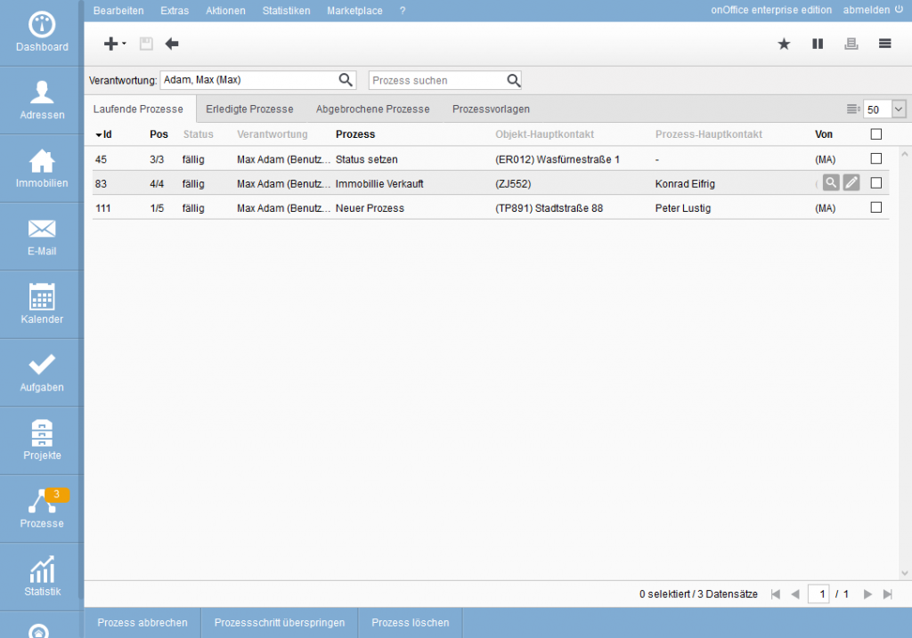The height and width of the screenshot is (638, 912).
Task: Click the magnifier in the Verantwortung field
Action: pyautogui.click(x=346, y=80)
